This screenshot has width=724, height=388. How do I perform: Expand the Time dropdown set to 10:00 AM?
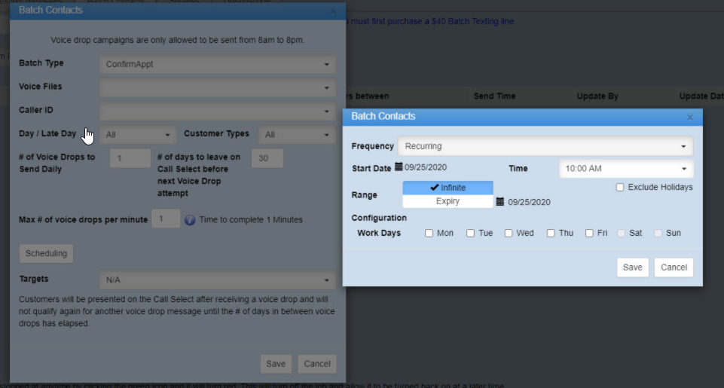tap(625, 169)
